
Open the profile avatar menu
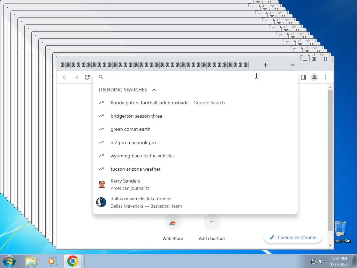tap(314, 77)
